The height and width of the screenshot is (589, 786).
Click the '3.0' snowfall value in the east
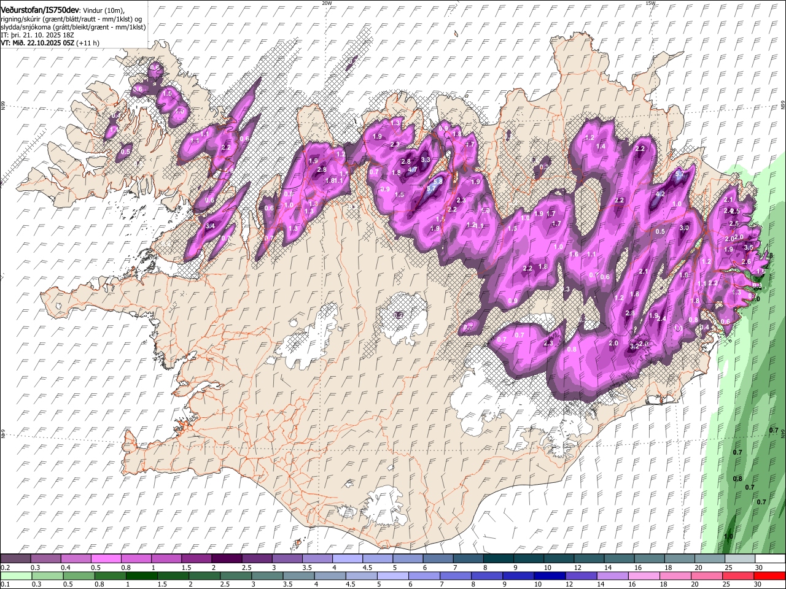coord(685,228)
